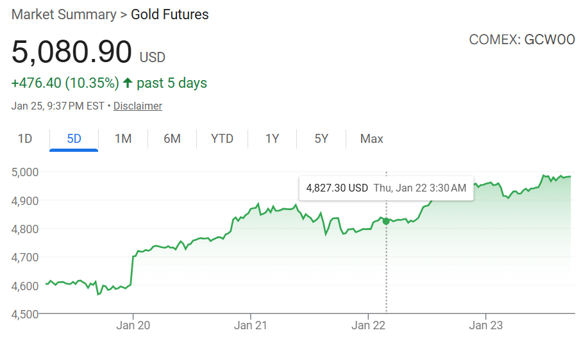Viewport: 581px width, 344px height.
Task: Click the Jan 21 date axis label
Action: click(251, 325)
